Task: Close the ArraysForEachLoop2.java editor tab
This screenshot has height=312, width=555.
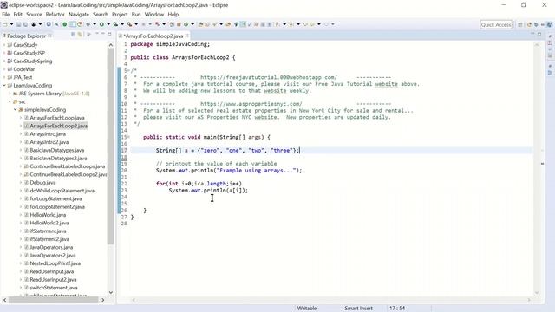Action: [186, 36]
